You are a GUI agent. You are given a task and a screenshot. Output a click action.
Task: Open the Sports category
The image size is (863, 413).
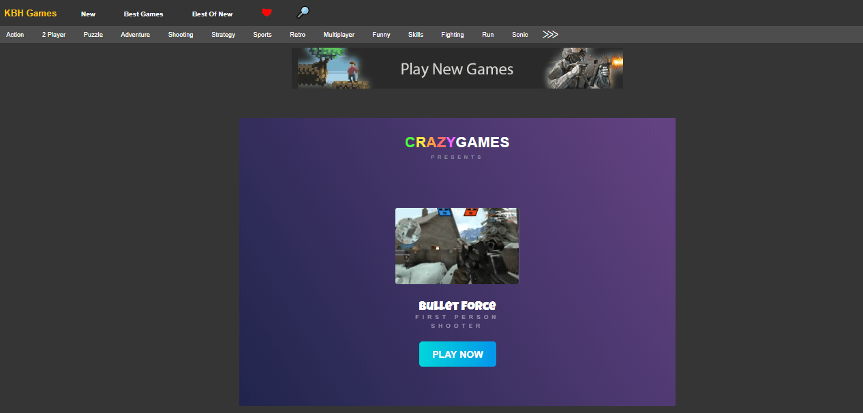coord(262,35)
